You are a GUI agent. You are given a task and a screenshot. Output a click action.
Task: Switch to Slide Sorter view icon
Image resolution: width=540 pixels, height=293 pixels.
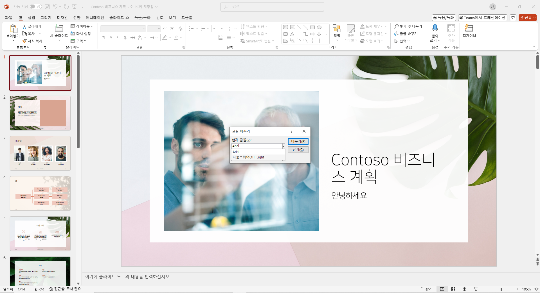[453, 289]
